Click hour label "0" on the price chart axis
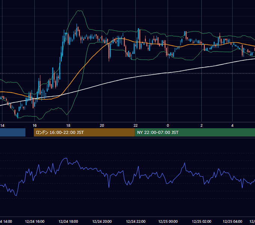Image resolution: width=255 pixels, height=225 pixels. [x=168, y=125]
